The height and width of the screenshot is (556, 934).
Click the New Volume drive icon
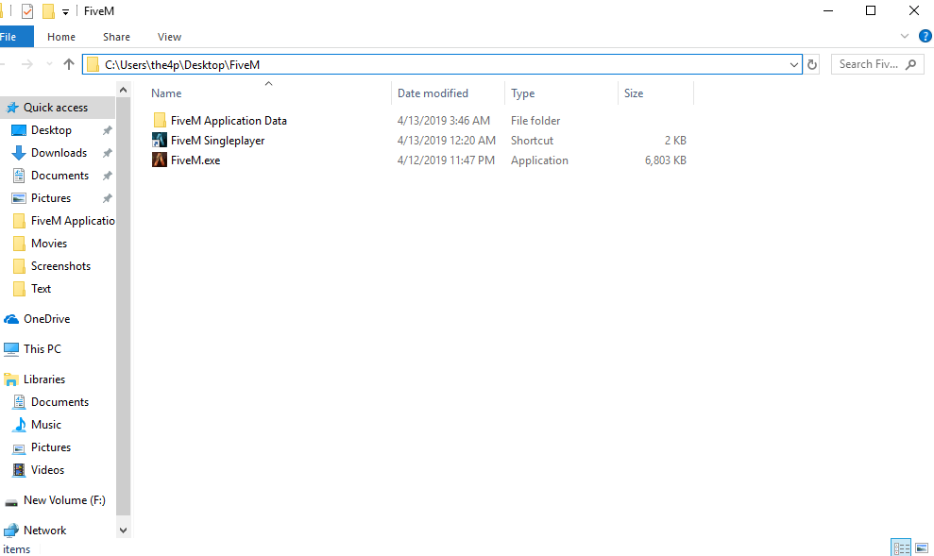coord(11,502)
